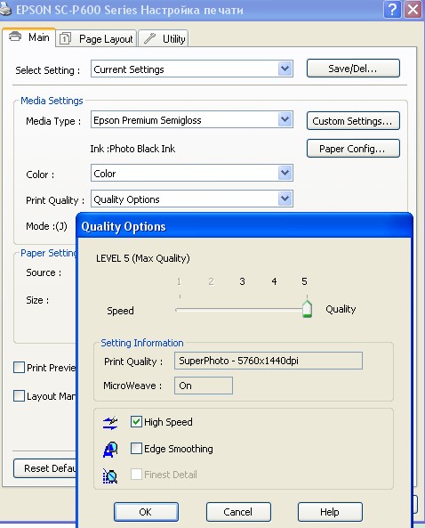425x528 pixels.
Task: Click level 4 on the quality slider
Action: tap(274, 281)
